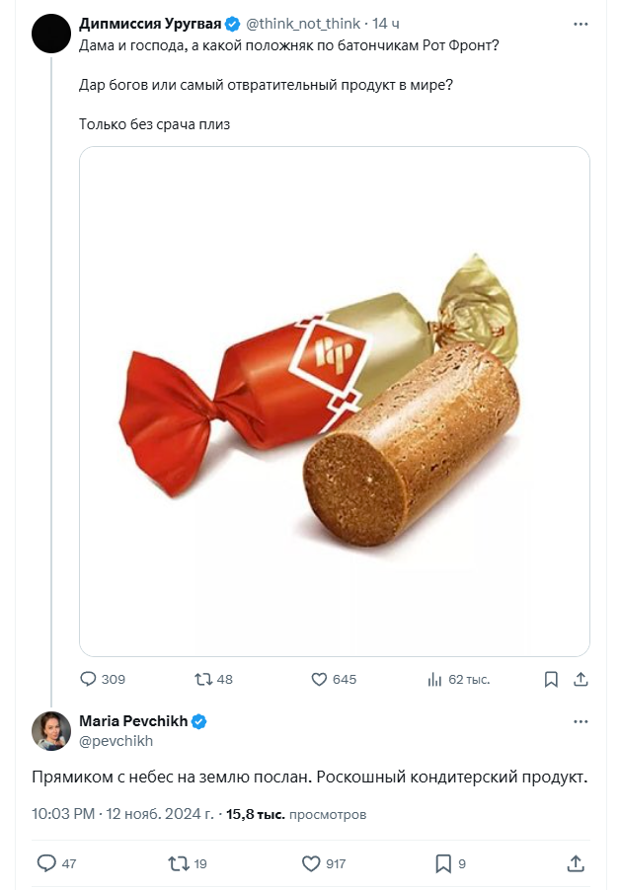Repost the original candy bar tweet
Viewport: 620px width, 890px height.
(202, 679)
